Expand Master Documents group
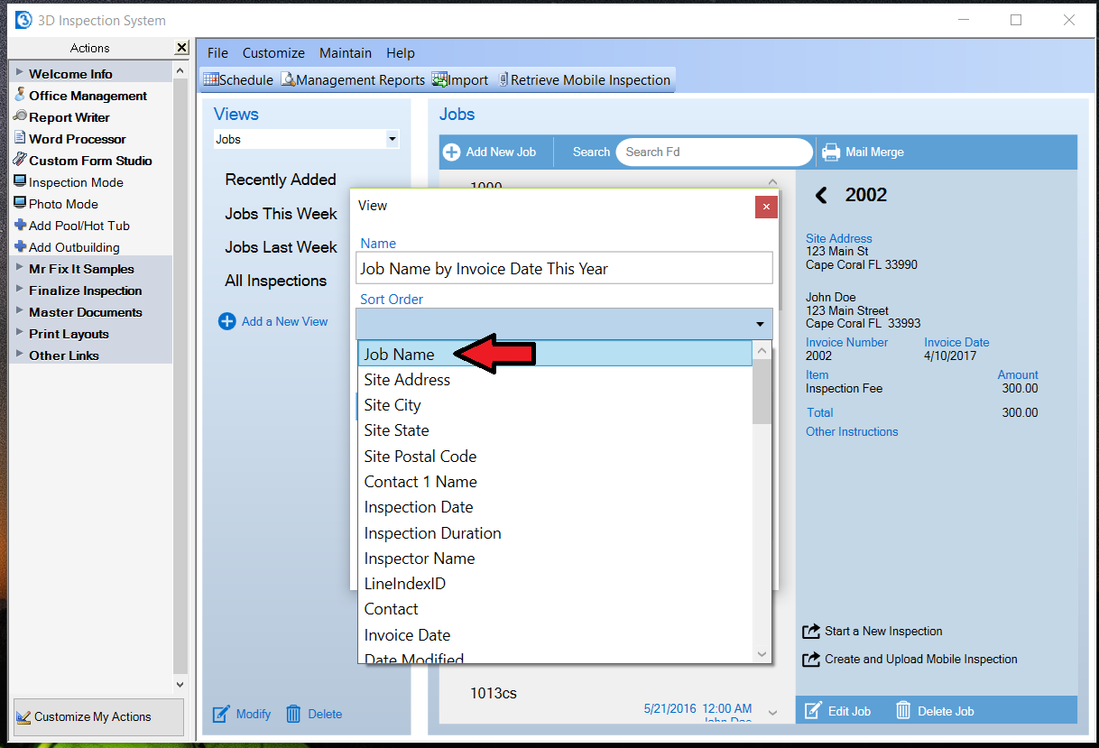 (20, 311)
